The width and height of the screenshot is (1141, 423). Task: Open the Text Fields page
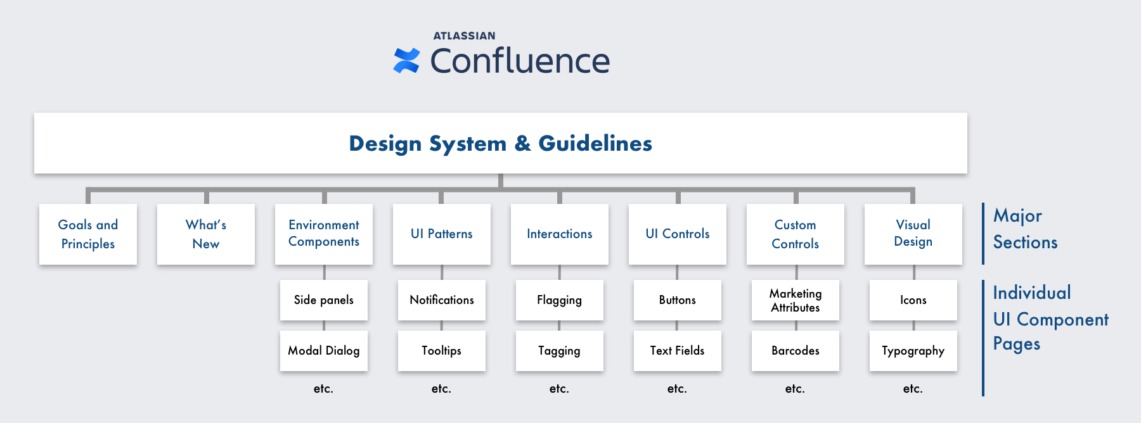pos(678,351)
